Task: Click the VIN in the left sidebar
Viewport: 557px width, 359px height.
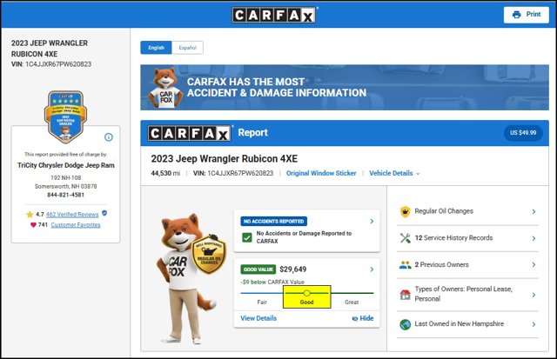Action: pos(51,64)
